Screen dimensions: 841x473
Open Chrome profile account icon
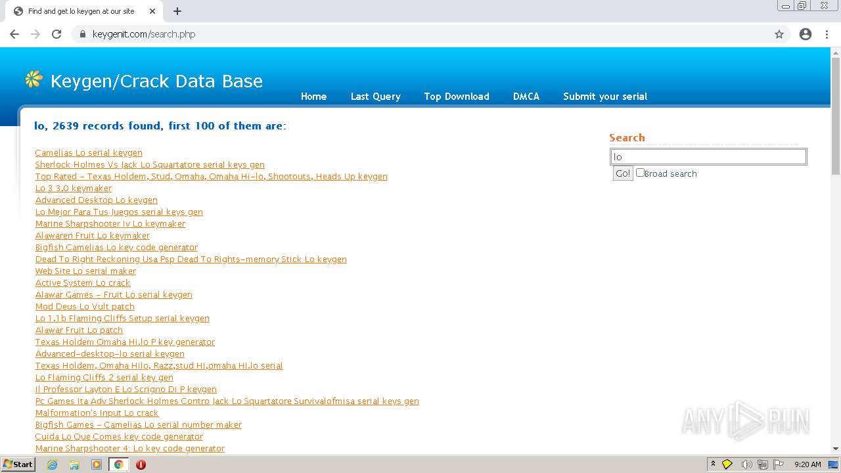(806, 34)
